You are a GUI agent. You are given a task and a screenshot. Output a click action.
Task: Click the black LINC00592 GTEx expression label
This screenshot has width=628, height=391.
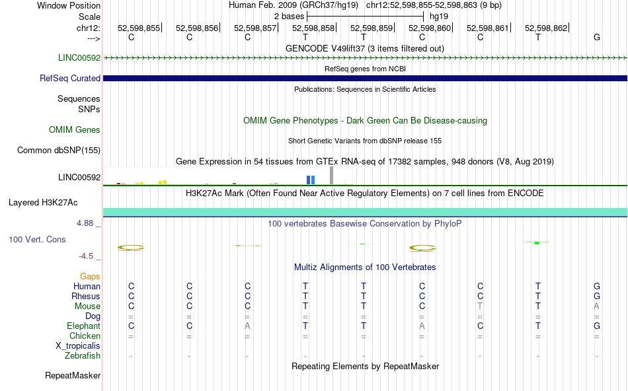[x=79, y=177]
